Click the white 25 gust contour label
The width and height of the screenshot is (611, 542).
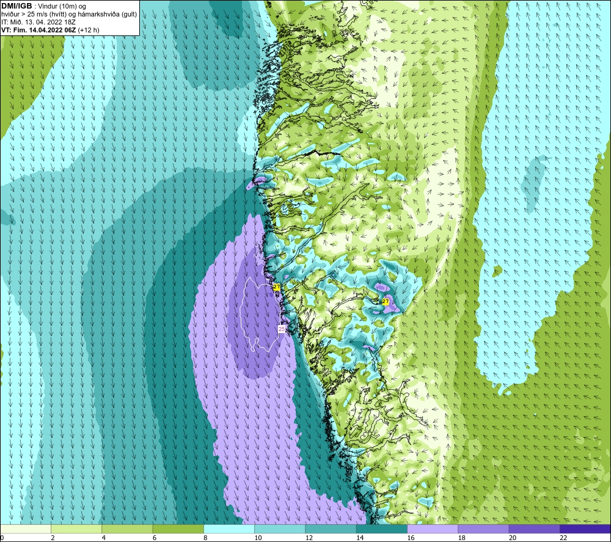click(x=281, y=329)
